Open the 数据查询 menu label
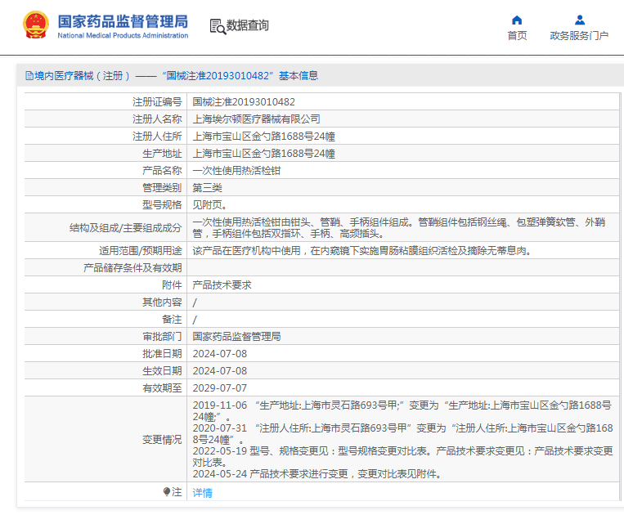 (248, 26)
